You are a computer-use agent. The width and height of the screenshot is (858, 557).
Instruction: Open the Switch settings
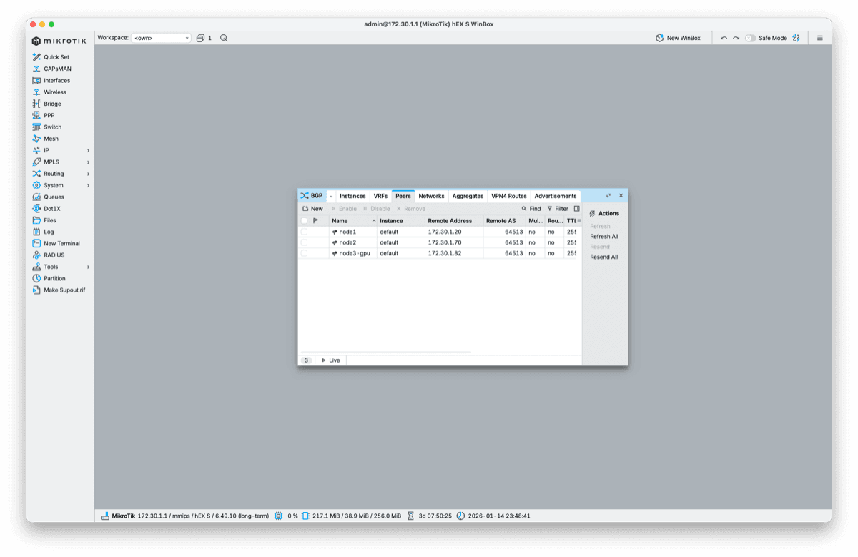pos(51,127)
